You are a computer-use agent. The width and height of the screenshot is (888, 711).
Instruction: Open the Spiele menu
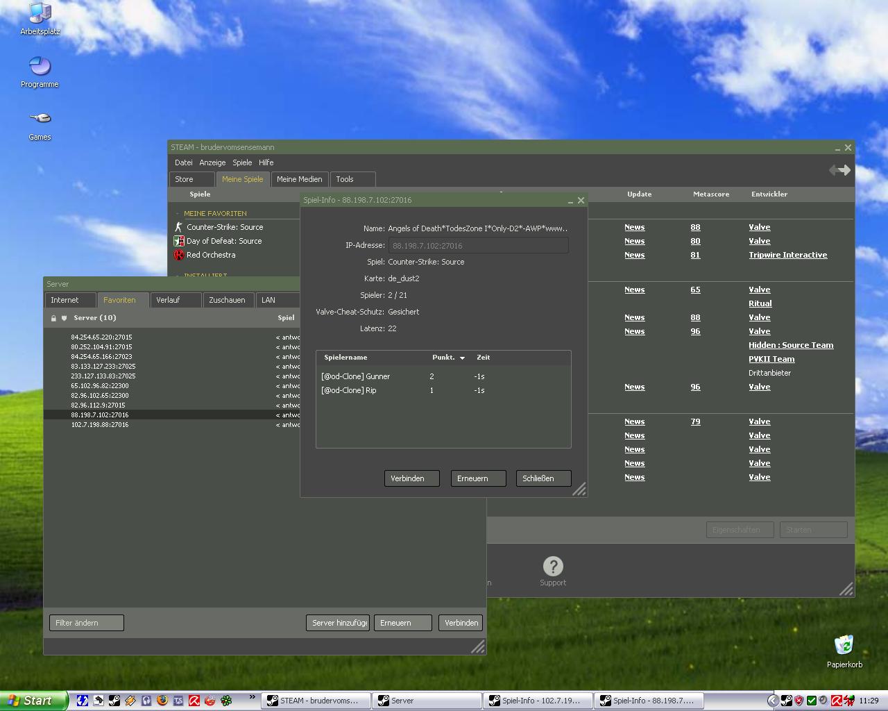pyautogui.click(x=242, y=162)
